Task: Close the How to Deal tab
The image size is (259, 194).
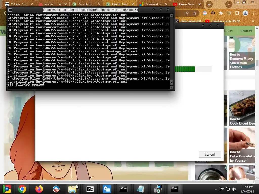Action: 133,4
